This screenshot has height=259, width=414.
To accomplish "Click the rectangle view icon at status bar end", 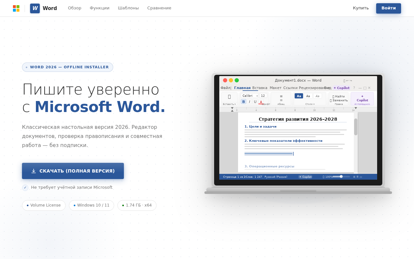I will (x=361, y=177).
